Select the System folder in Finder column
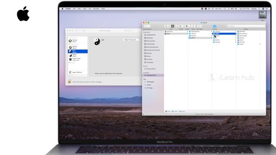276x155 pixels. pyautogui.click(x=200, y=36)
